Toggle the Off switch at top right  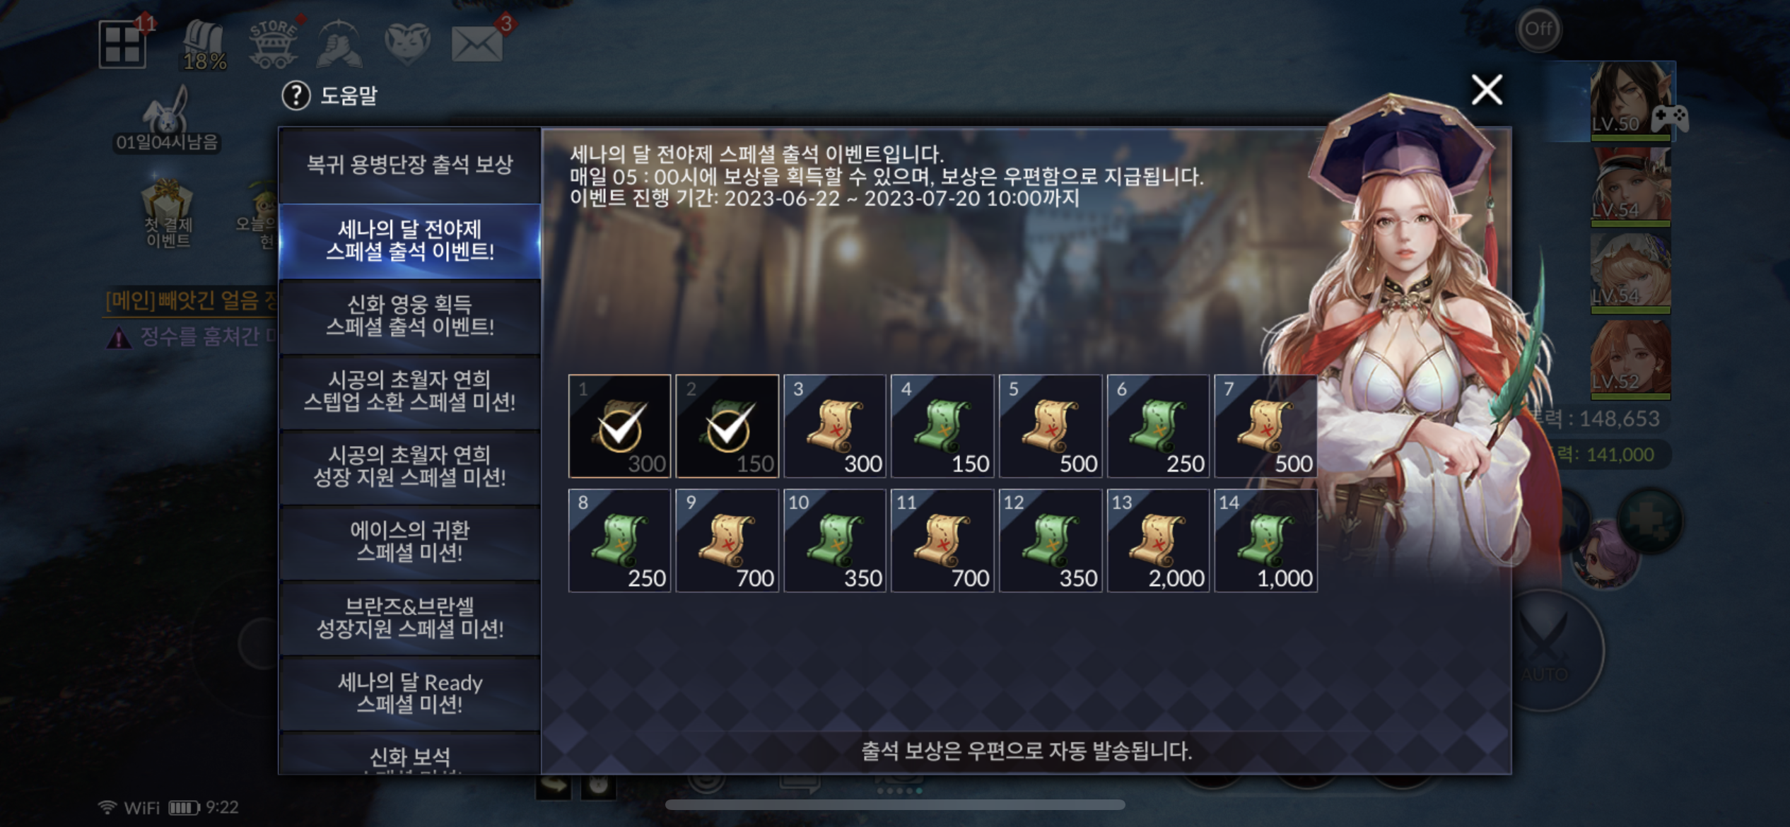(1538, 29)
